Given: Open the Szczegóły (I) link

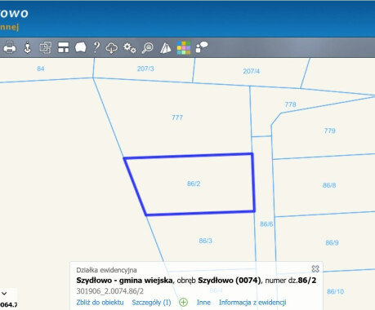Looking at the screenshot, I should [x=151, y=303].
